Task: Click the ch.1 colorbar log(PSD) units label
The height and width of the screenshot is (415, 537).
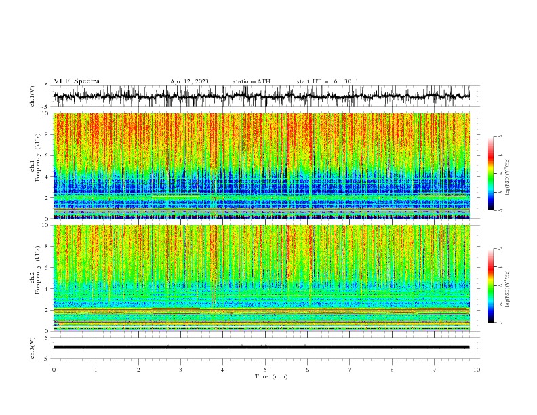Action: click(x=507, y=177)
